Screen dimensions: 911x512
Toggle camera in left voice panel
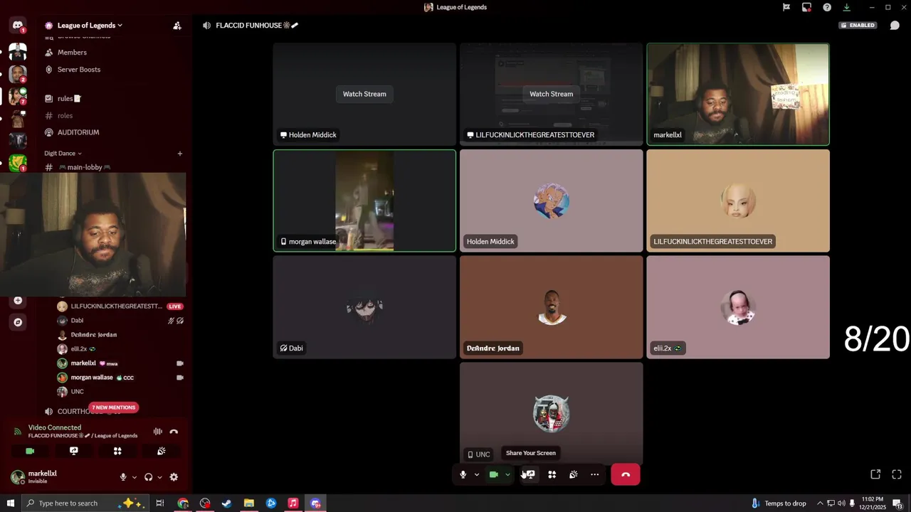(x=30, y=451)
